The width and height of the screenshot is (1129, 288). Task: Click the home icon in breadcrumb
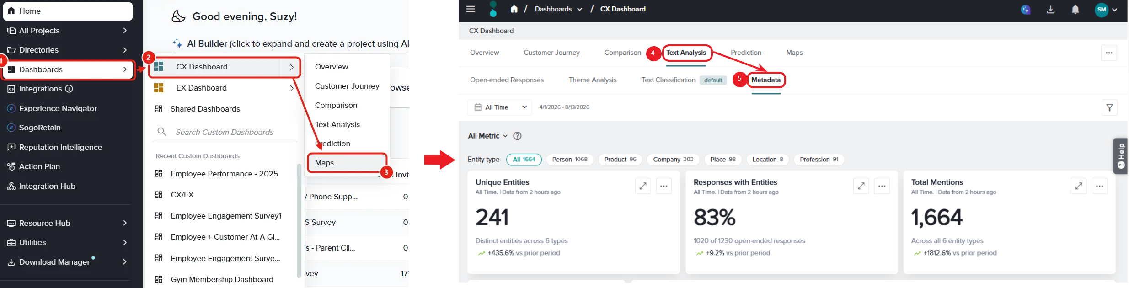coord(514,9)
